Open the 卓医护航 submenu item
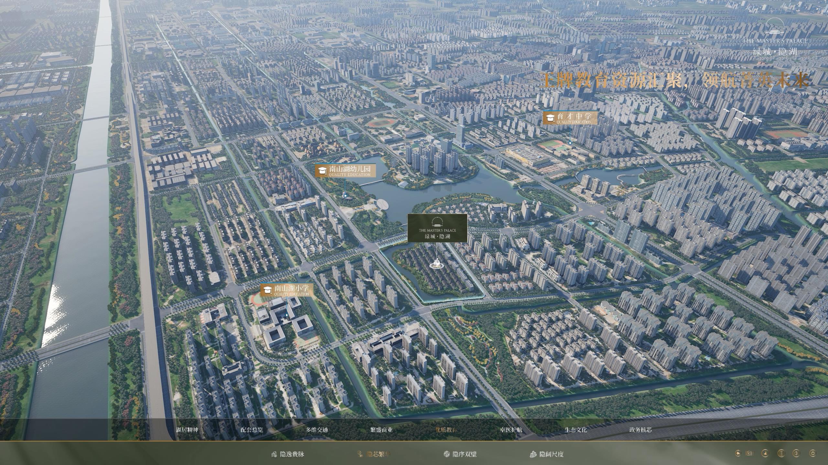 click(511, 430)
